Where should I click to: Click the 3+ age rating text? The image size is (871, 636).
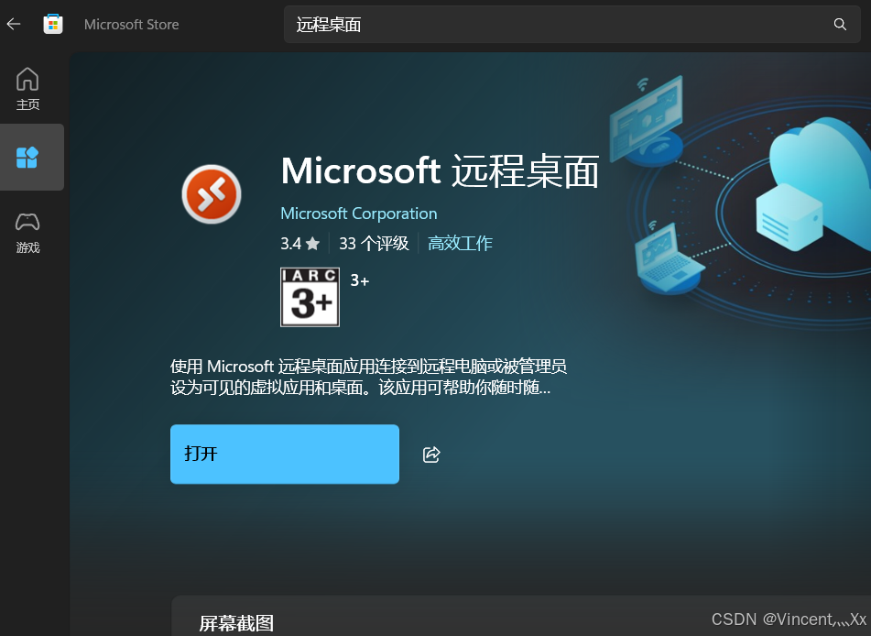(360, 280)
